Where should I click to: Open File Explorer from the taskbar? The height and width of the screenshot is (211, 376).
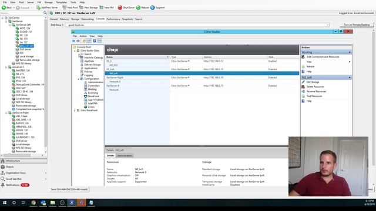(x=52, y=203)
